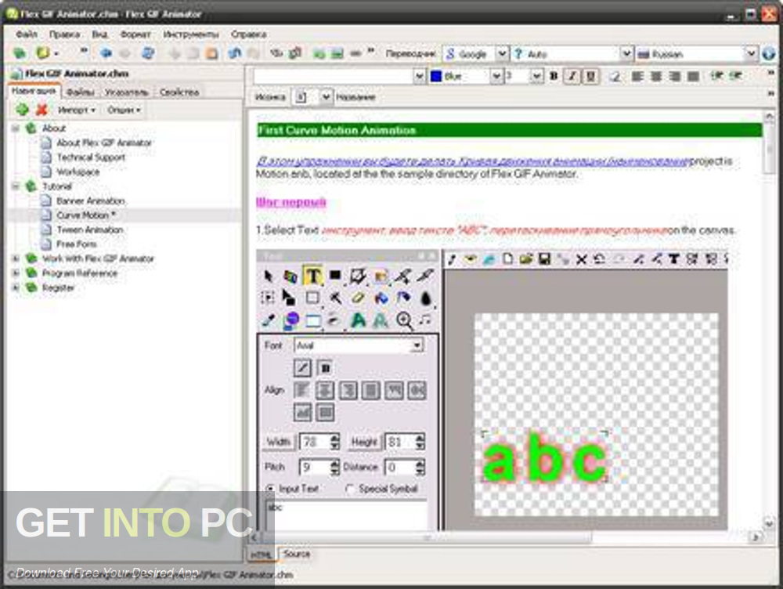
Task: Click the increase indent icon
Action: (x=735, y=76)
